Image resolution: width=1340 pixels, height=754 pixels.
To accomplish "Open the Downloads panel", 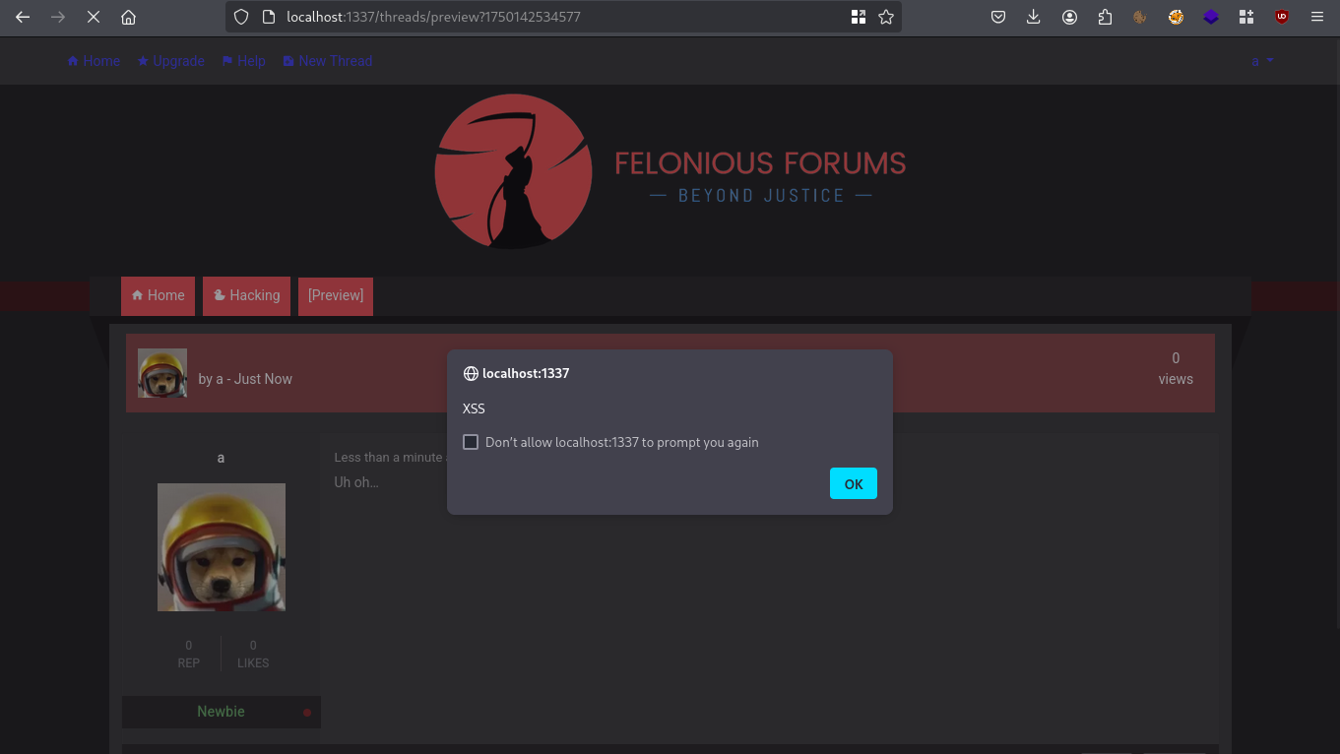I will 1033,17.
